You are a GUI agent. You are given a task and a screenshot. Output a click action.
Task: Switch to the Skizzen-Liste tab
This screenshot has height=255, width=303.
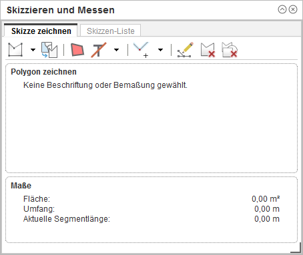click(x=110, y=31)
